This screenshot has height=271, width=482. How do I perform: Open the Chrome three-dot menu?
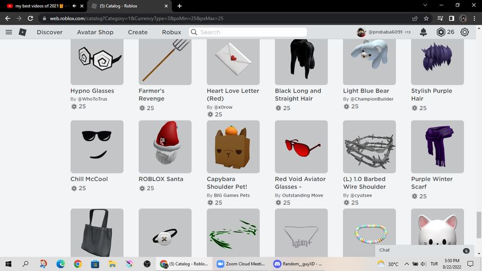[x=475, y=18]
